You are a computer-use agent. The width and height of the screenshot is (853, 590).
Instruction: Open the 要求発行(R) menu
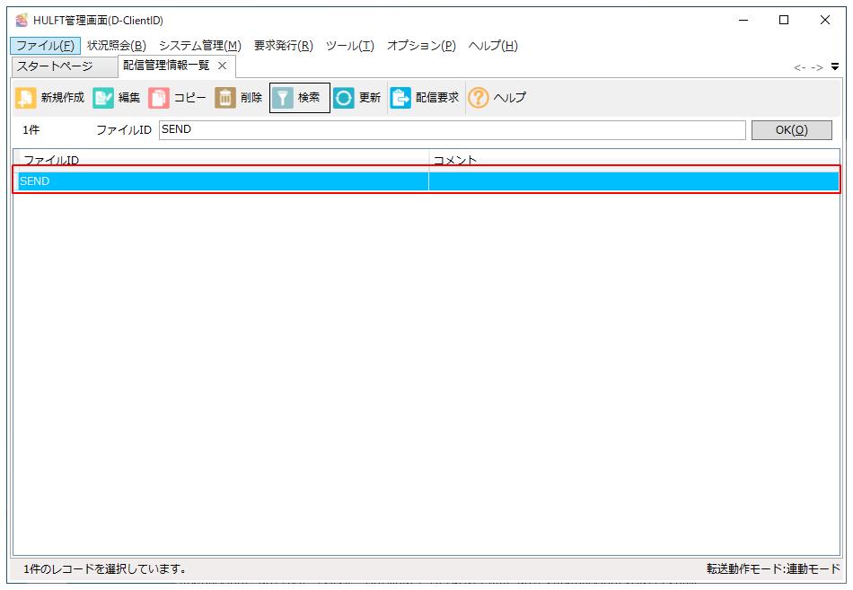pyautogui.click(x=284, y=46)
